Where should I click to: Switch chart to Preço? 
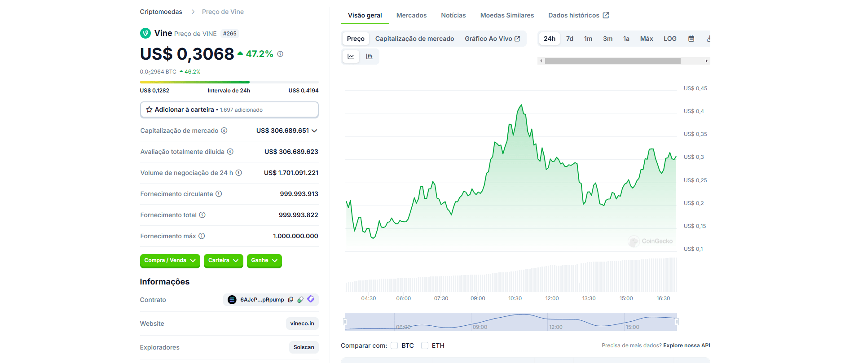point(356,39)
